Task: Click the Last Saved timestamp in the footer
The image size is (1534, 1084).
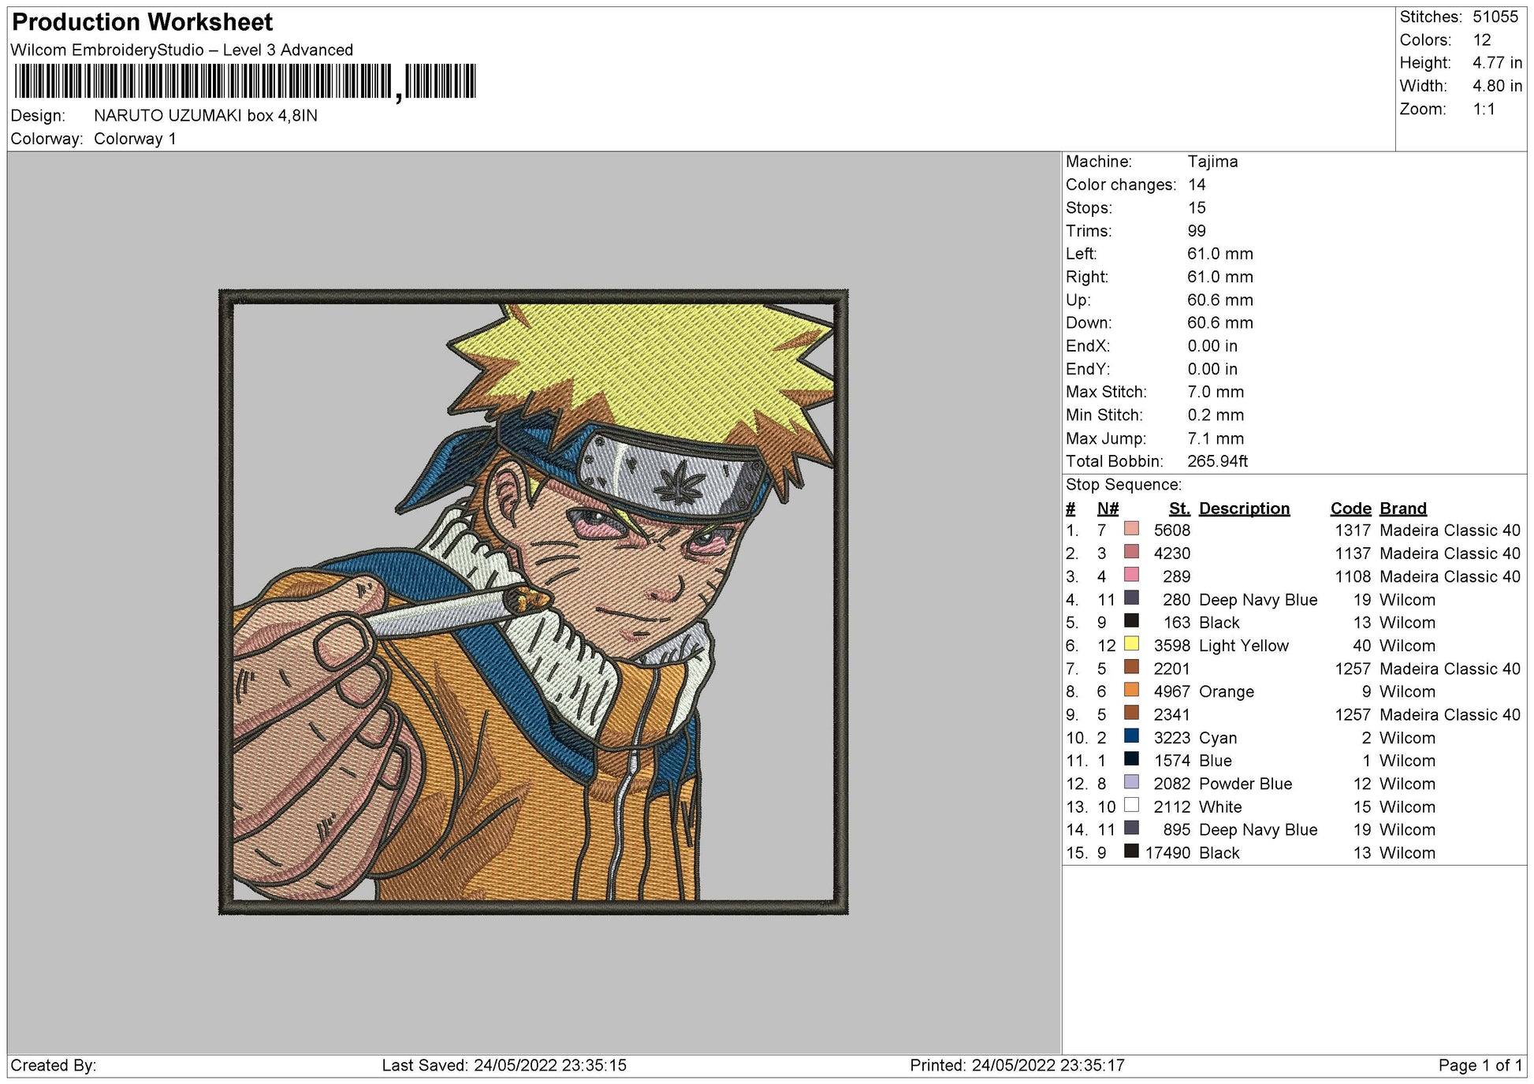Action: click(x=501, y=1066)
